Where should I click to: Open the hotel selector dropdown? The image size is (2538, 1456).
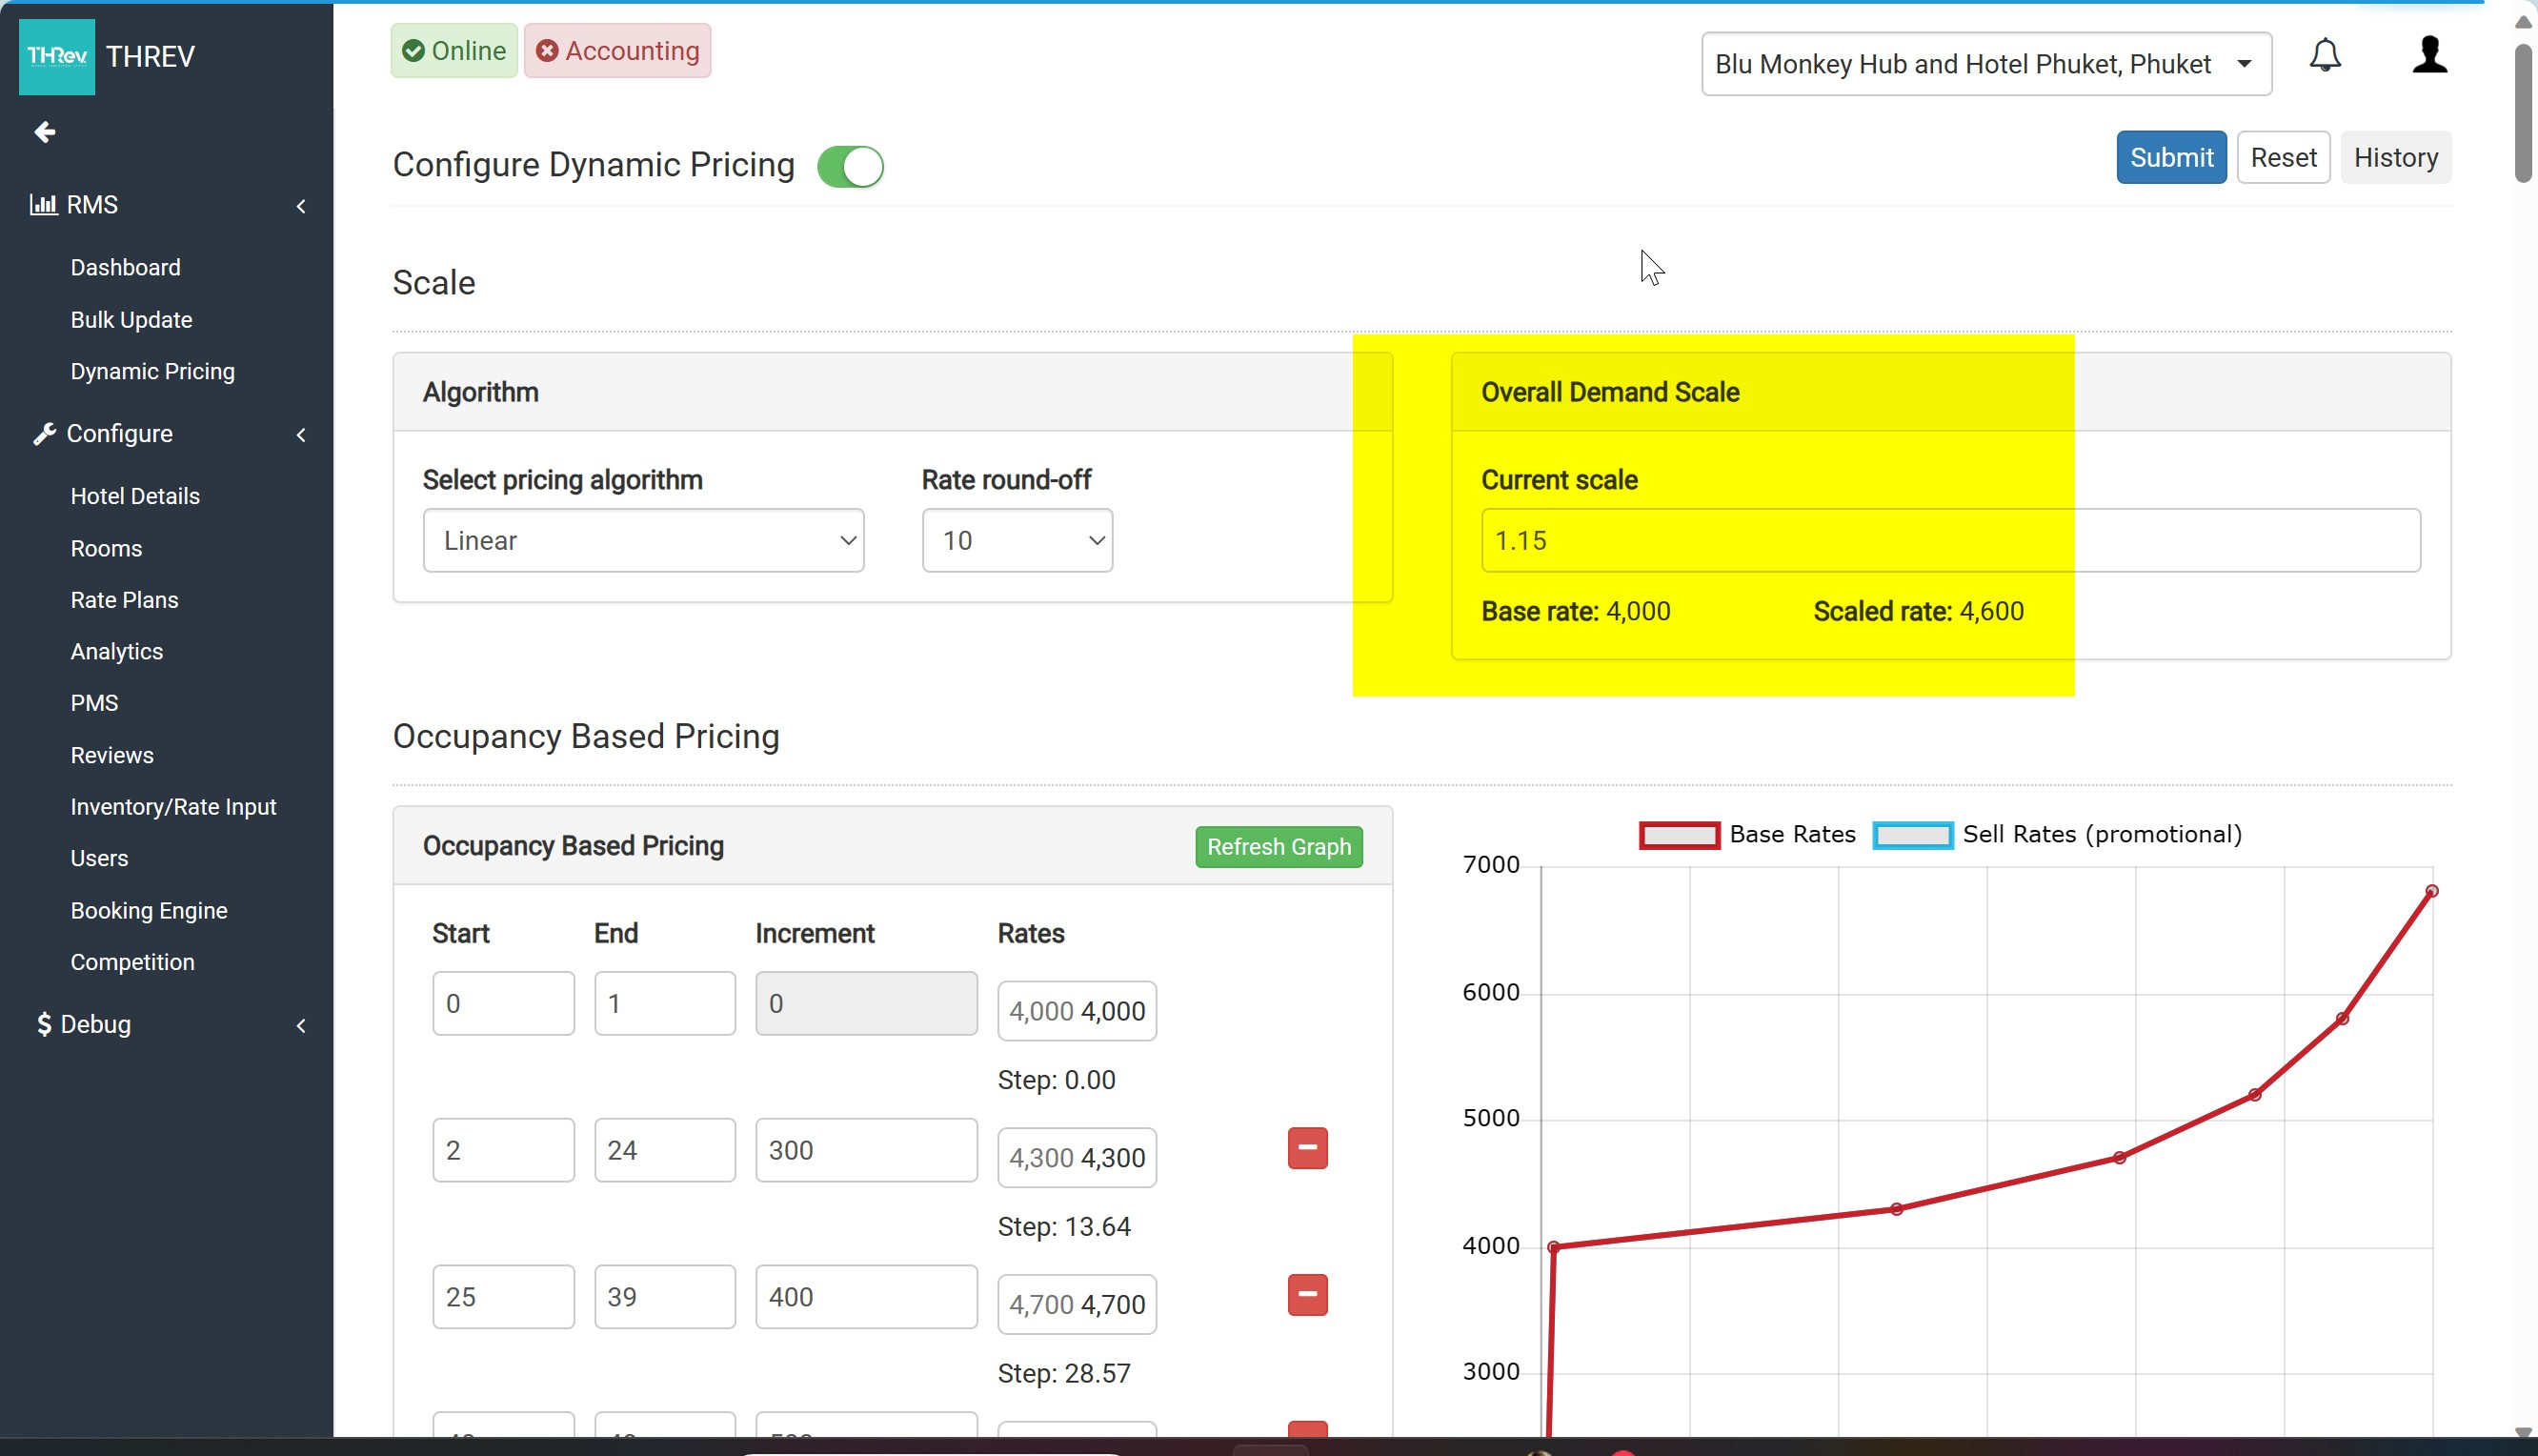(x=1985, y=64)
